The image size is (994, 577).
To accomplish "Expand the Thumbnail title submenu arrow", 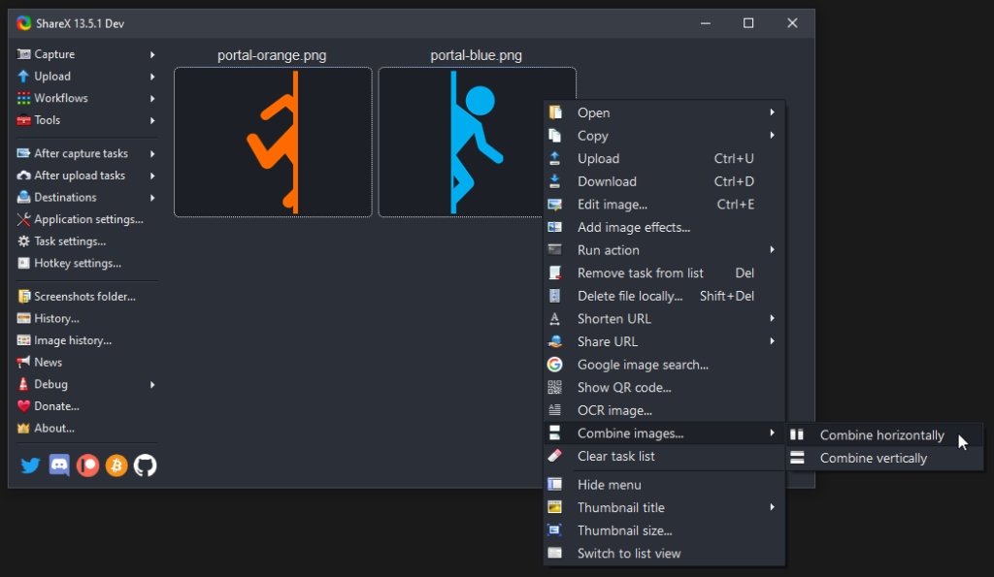I will coord(772,507).
